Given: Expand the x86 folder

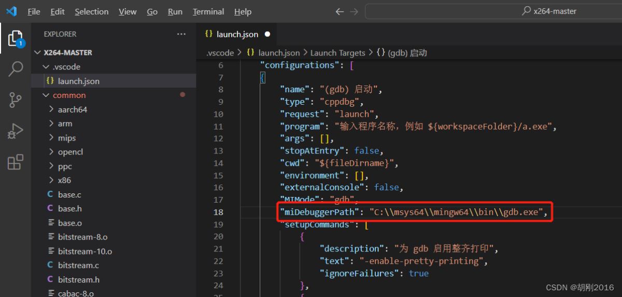Looking at the screenshot, I should click(51, 180).
